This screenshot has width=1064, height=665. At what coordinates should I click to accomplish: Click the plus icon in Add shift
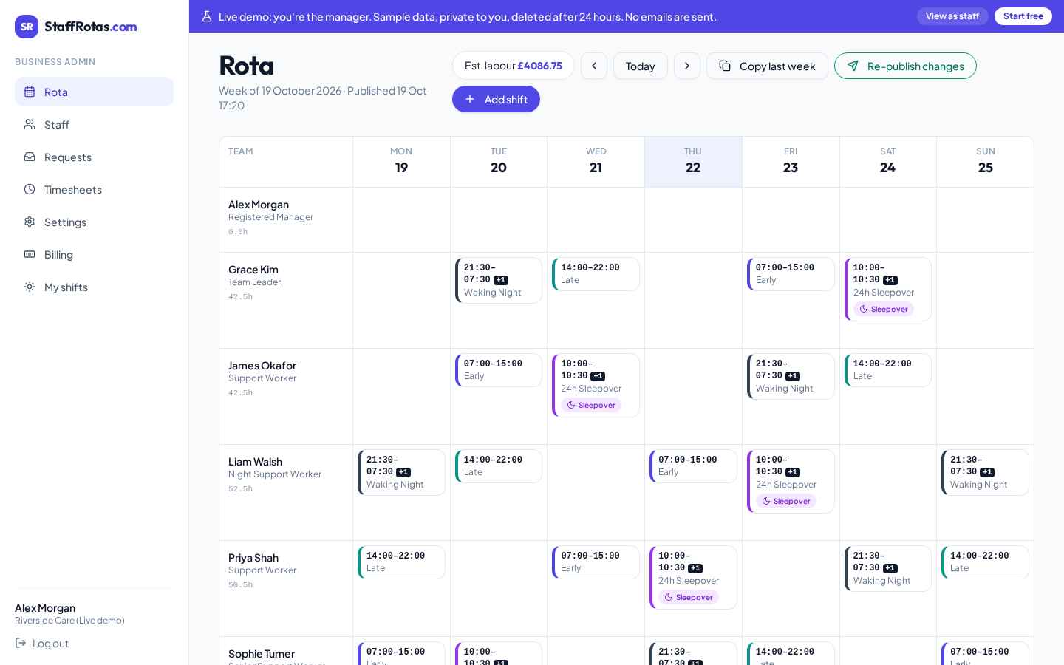pos(470,99)
